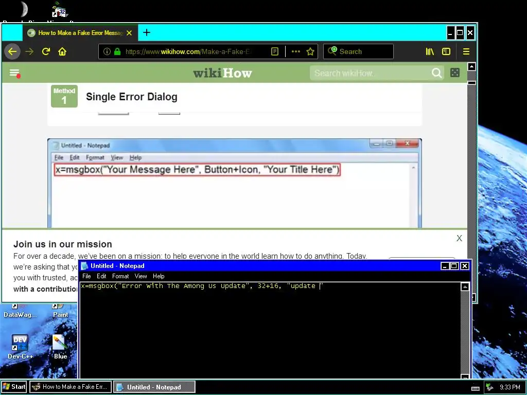Open the Firefox hamburger menu
This screenshot has width=527, height=395.
click(466, 52)
